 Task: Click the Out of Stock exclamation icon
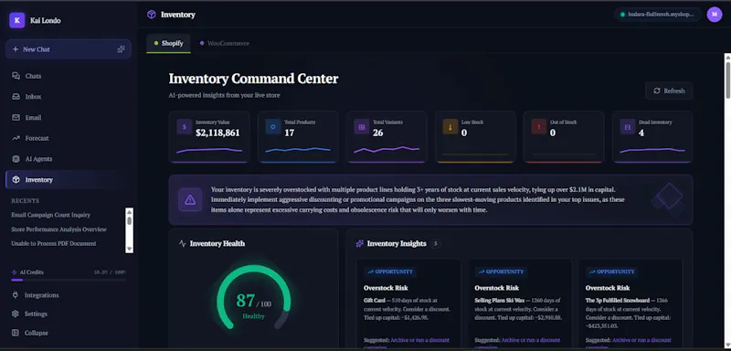pos(539,127)
